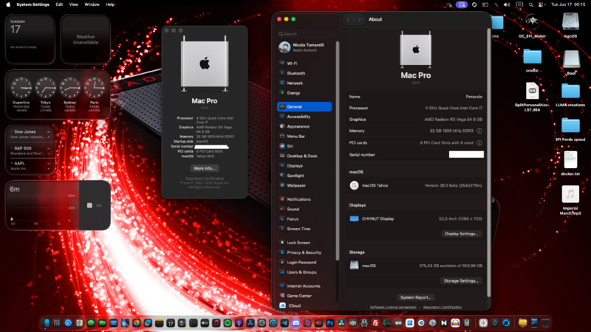Click the Memory info icon
591x332 pixels.
(479, 131)
